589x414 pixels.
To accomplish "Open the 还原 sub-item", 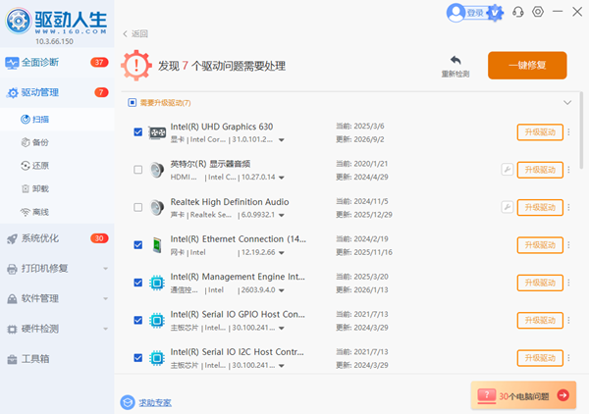I will [x=57, y=166].
